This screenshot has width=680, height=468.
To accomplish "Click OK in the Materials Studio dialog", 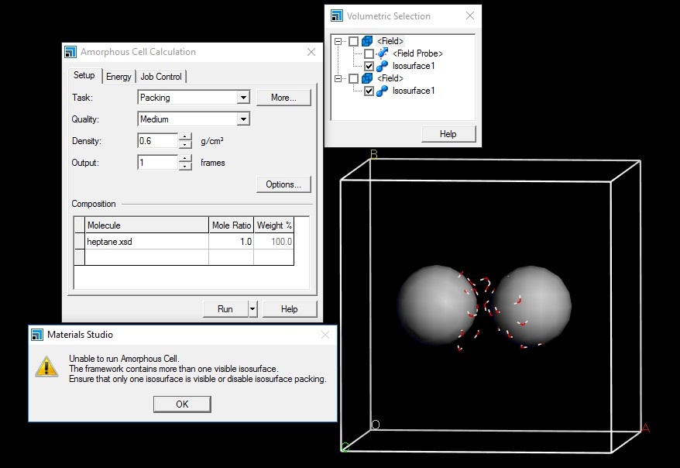I will (x=182, y=404).
